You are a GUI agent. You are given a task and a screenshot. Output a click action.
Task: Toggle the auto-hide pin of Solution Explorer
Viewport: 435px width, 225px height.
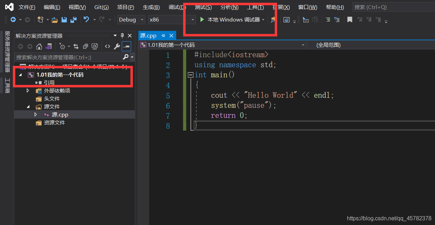tap(122, 36)
